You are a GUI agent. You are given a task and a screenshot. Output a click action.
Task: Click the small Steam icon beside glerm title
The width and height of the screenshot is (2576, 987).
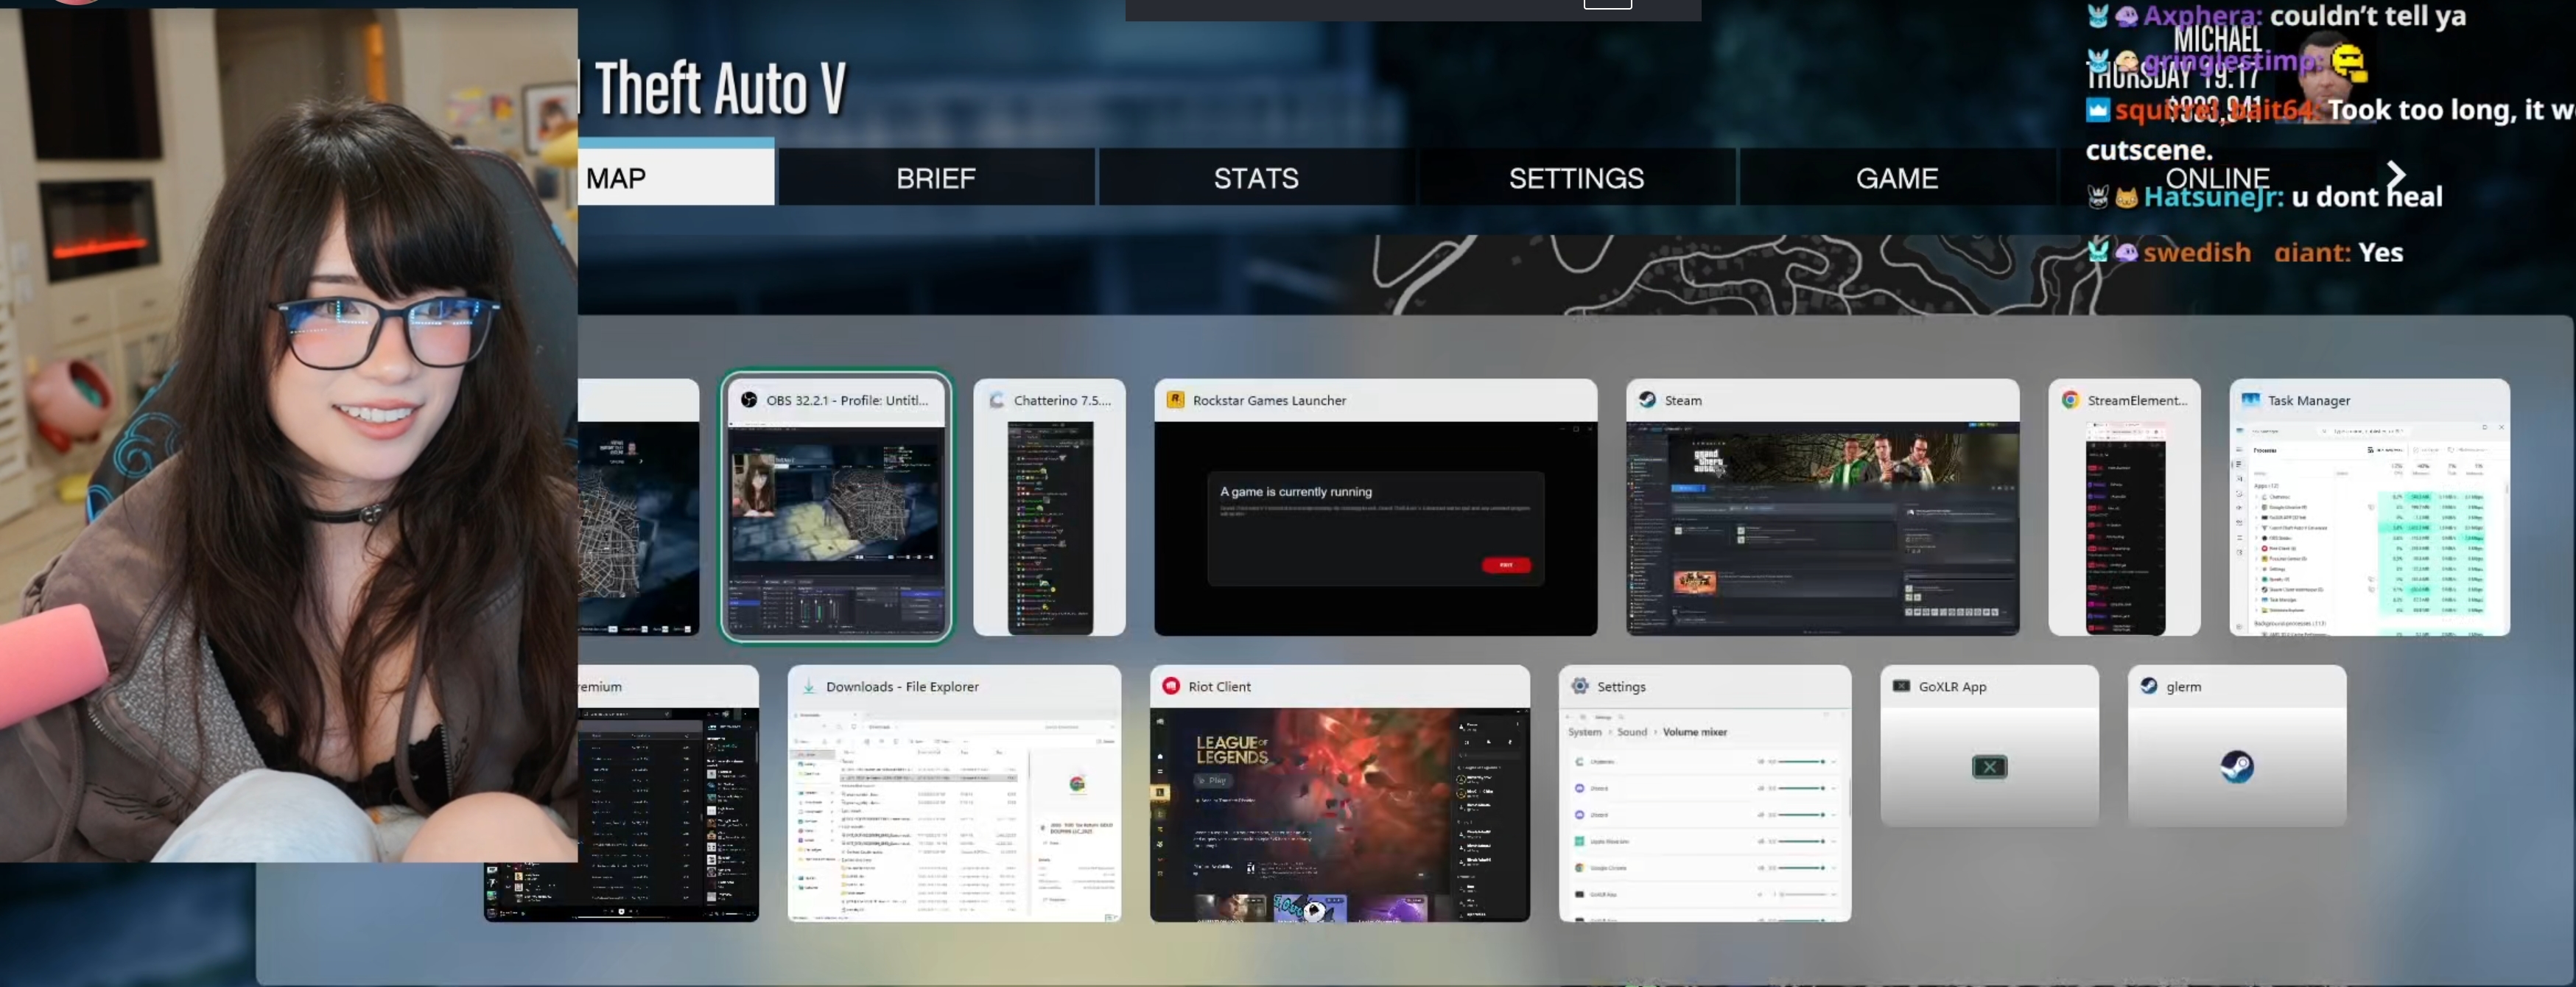click(2149, 686)
